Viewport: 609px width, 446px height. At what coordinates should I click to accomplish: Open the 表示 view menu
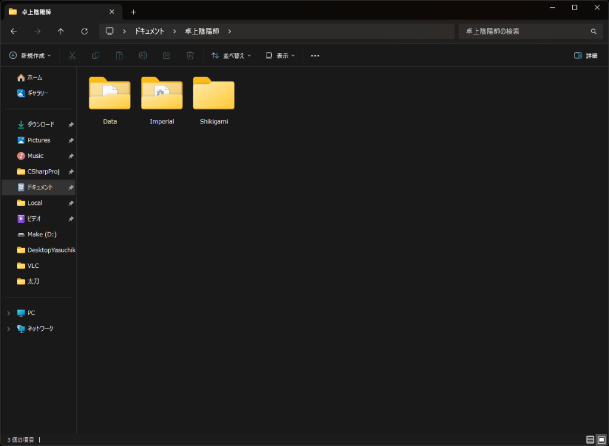(281, 55)
